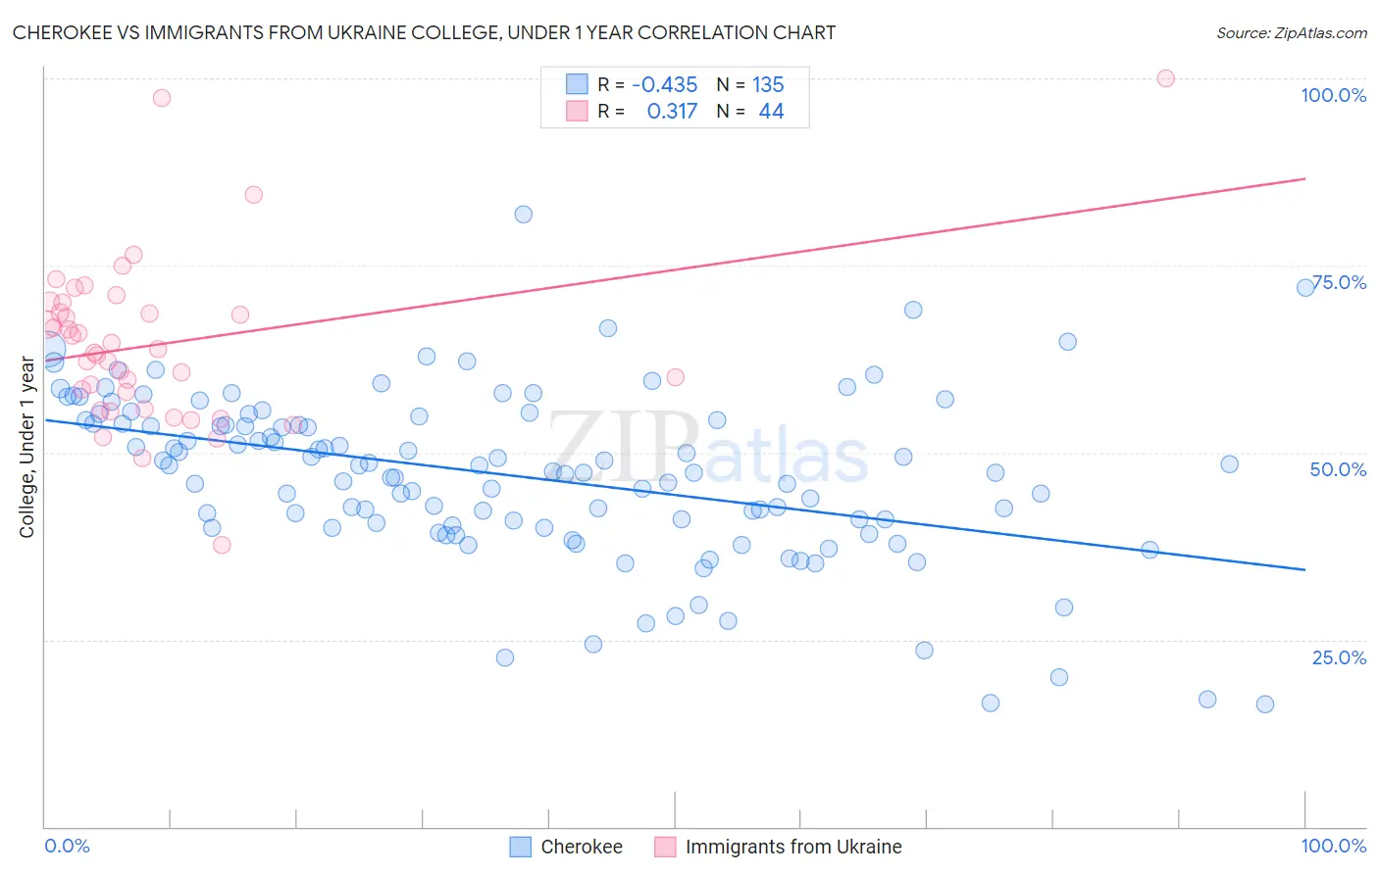This screenshot has height=874, width=1379.
Task: Click the R = 0.317 correlation value
Action: [647, 111]
